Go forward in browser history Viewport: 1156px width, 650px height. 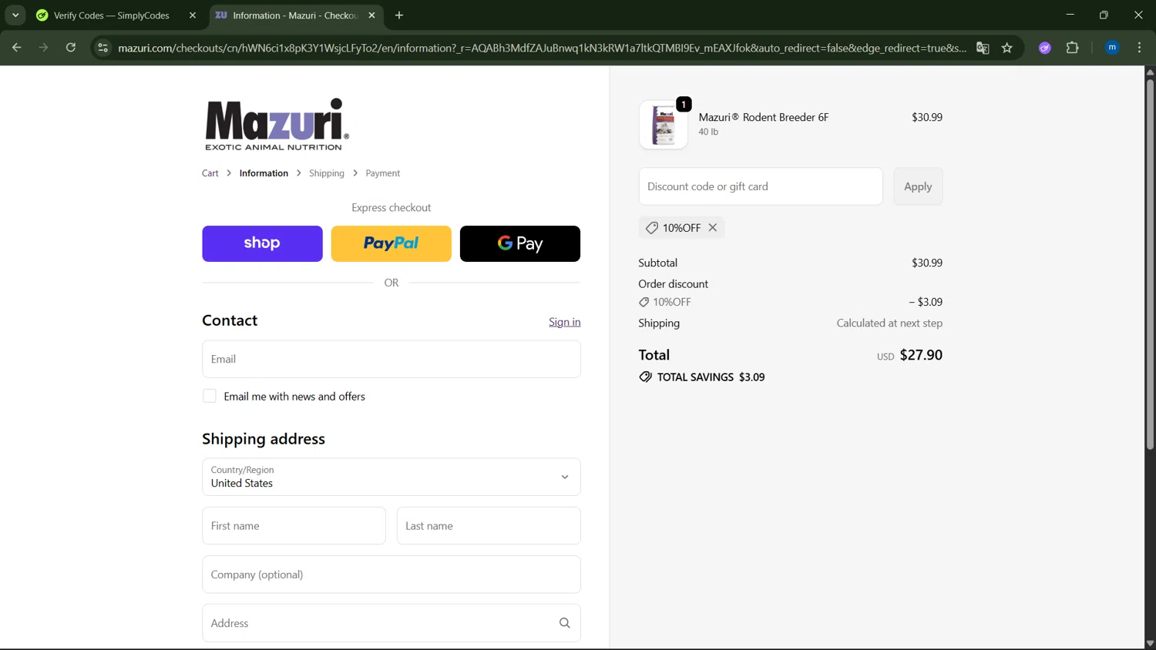[43, 48]
